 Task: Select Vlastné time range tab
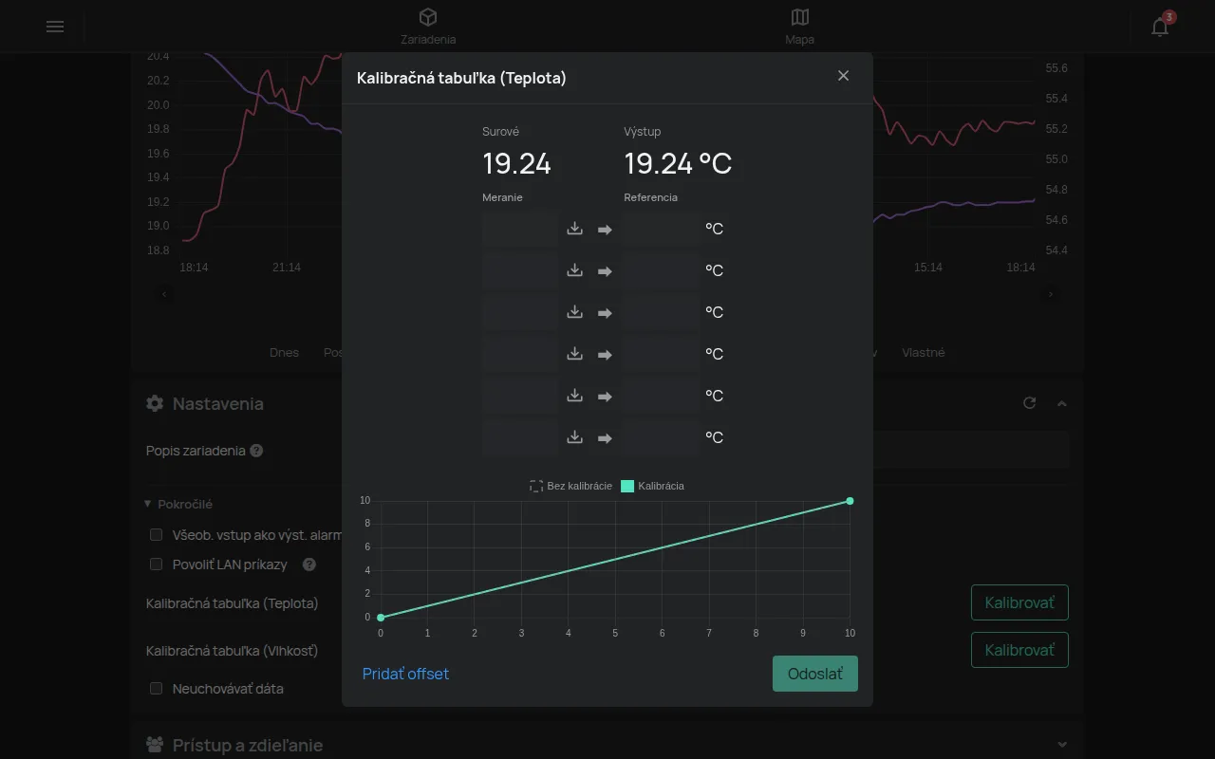pyautogui.click(x=924, y=352)
